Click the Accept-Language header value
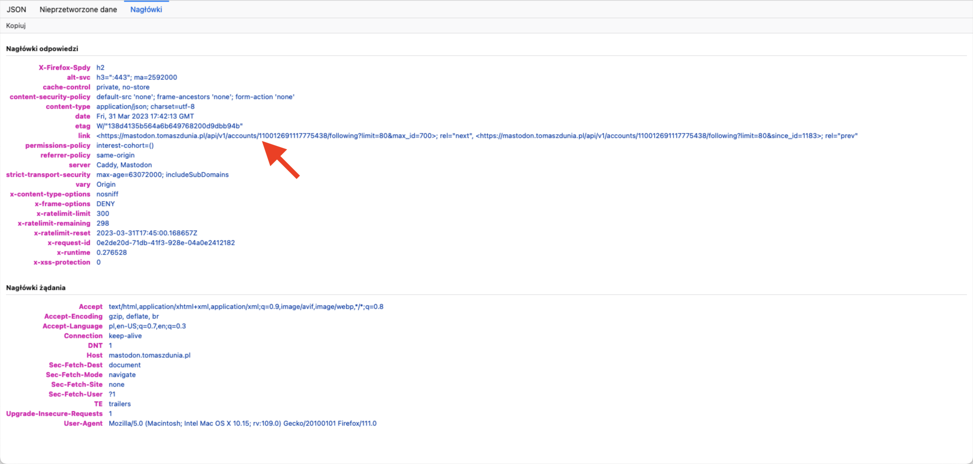 [x=147, y=326]
